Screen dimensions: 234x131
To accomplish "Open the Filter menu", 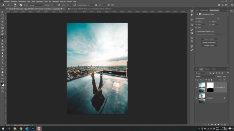I will coord(46,1).
